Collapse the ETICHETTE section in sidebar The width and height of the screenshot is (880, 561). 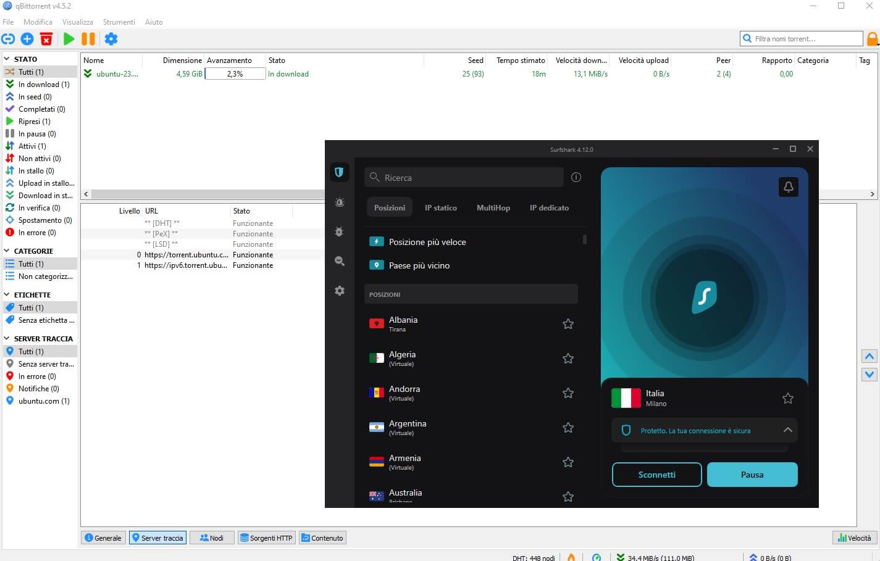tap(7, 295)
